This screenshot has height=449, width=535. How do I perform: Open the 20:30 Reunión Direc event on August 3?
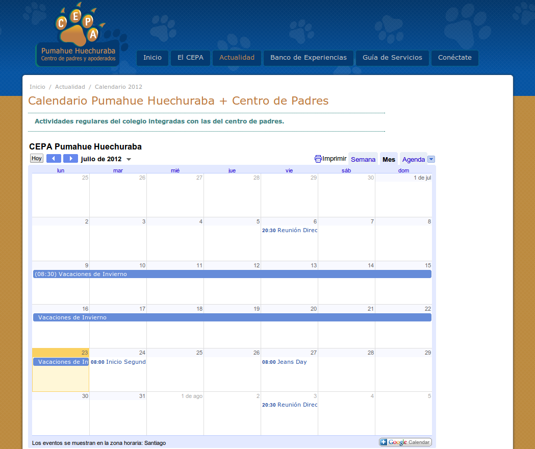289,405
